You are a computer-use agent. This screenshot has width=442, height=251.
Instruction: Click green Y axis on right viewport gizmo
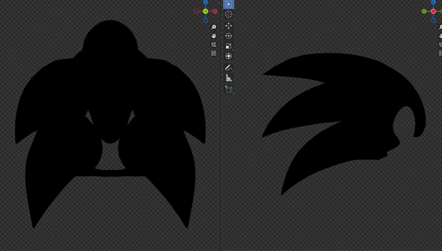click(x=424, y=11)
